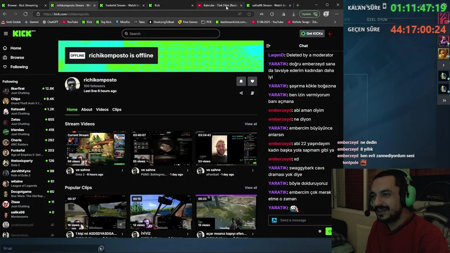
Task: View all Popular Clips
Action: (x=251, y=188)
